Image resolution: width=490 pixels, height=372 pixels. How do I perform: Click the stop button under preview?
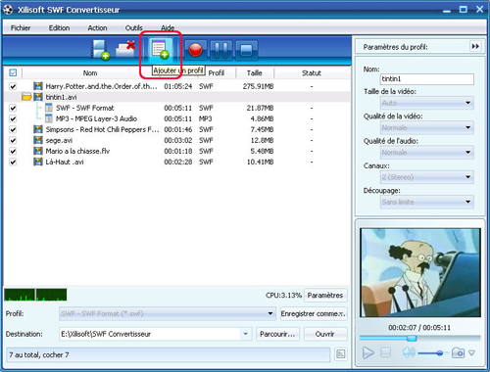coord(386,352)
